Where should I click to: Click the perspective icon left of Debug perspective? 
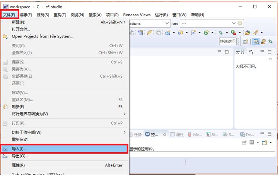tap(263, 41)
